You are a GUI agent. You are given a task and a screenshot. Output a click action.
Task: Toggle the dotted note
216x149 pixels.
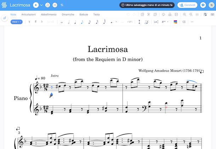[x=112, y=22]
